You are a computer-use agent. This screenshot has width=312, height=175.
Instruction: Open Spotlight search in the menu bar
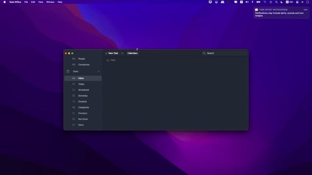276,2
